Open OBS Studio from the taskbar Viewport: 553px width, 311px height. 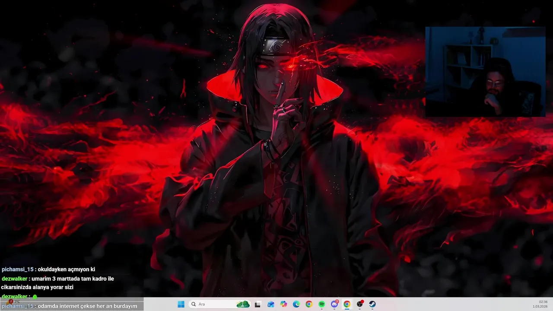359,304
